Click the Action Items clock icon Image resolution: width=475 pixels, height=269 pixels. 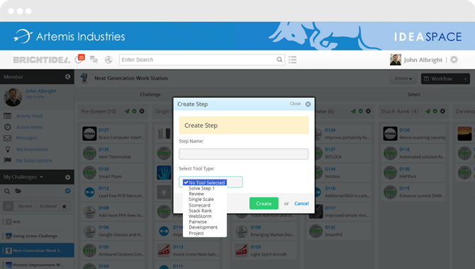[x=8, y=127]
